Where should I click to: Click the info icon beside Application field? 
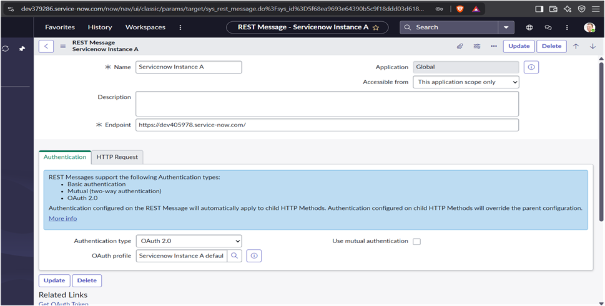point(531,67)
